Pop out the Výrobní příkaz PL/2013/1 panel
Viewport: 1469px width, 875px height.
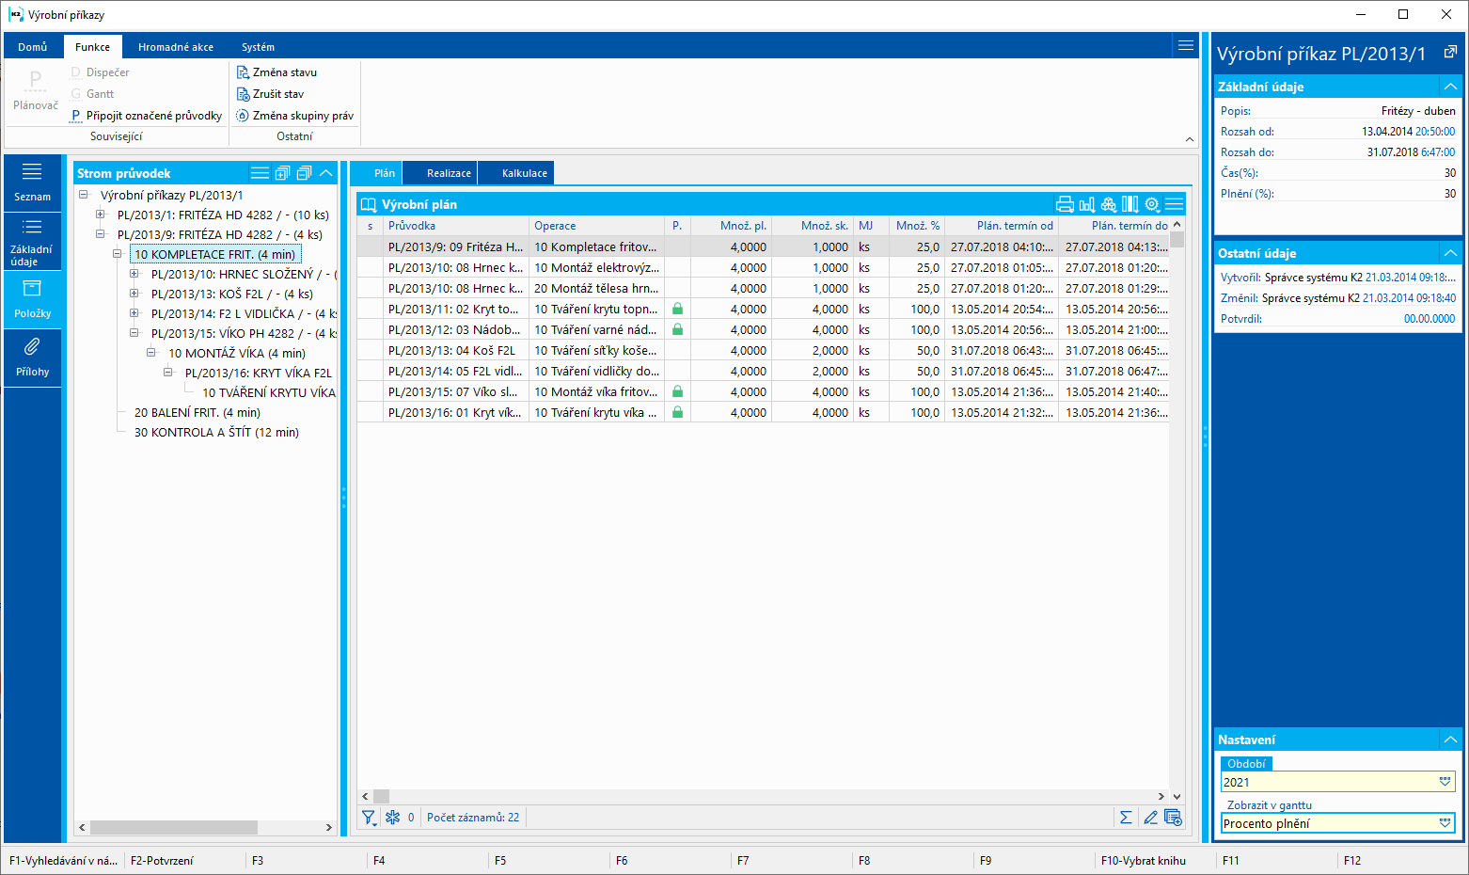(x=1450, y=53)
